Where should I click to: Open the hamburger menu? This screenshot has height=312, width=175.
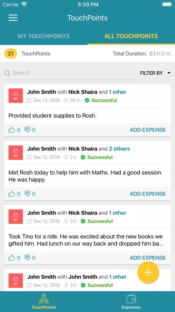(13, 18)
